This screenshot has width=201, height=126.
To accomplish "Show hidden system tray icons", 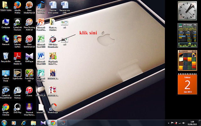I will tap(169, 123).
